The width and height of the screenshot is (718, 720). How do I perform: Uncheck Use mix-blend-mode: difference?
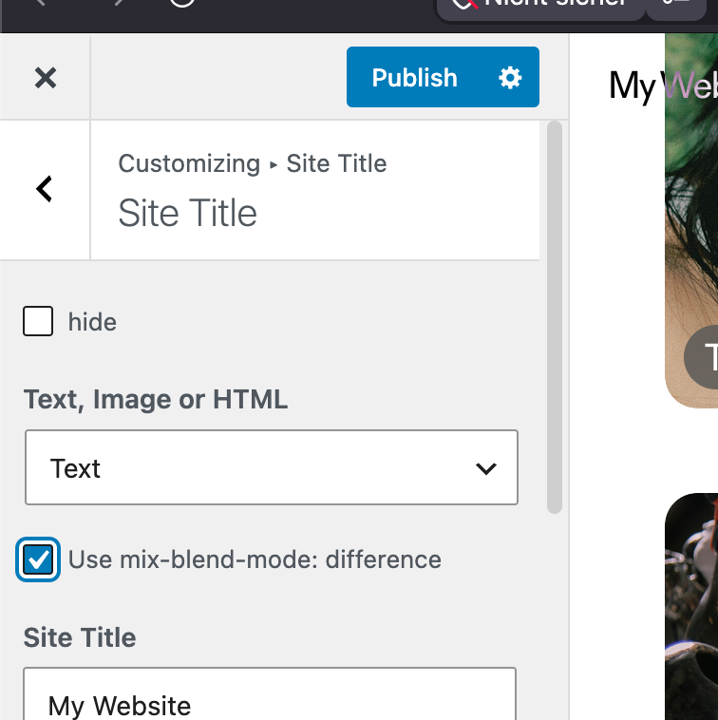[38, 559]
